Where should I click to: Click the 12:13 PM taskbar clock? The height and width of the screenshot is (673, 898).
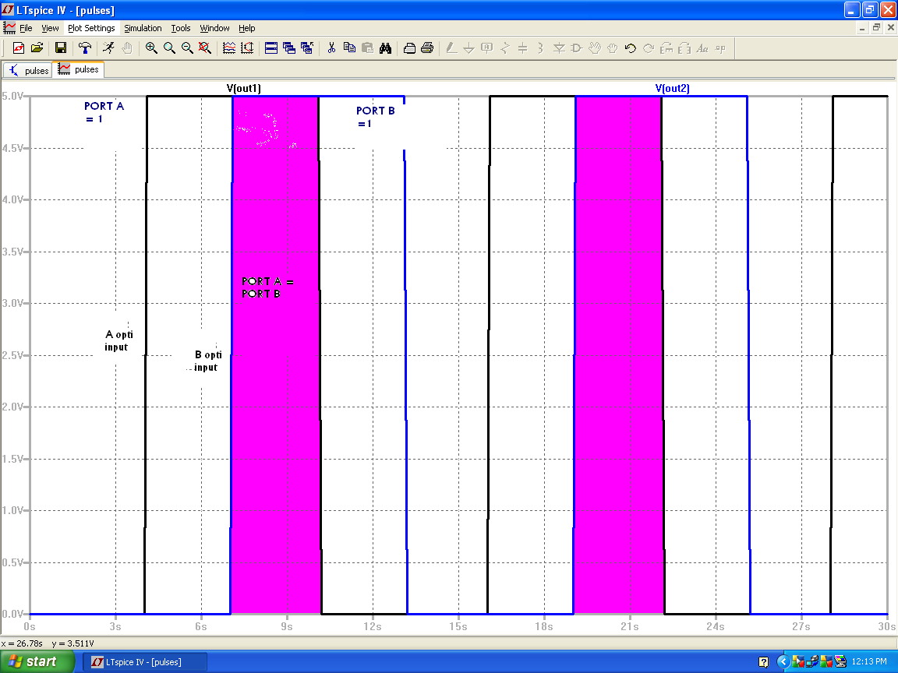(869, 661)
